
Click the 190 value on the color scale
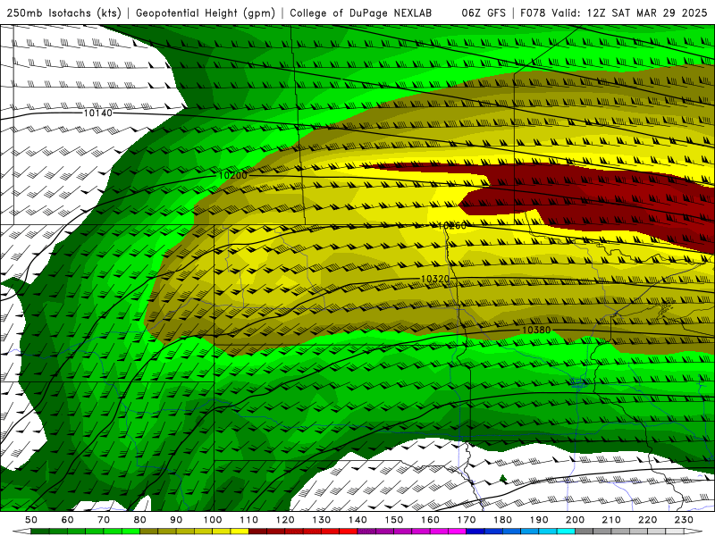coord(539,520)
